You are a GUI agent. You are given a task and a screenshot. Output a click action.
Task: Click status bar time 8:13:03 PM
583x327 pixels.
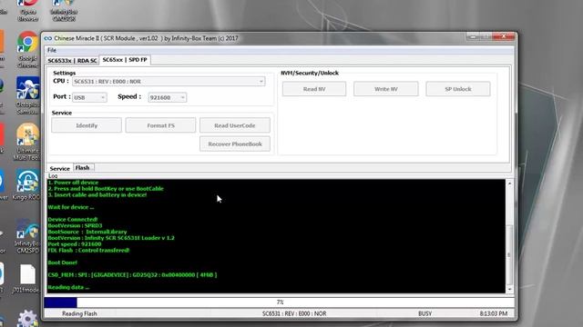tap(494, 313)
